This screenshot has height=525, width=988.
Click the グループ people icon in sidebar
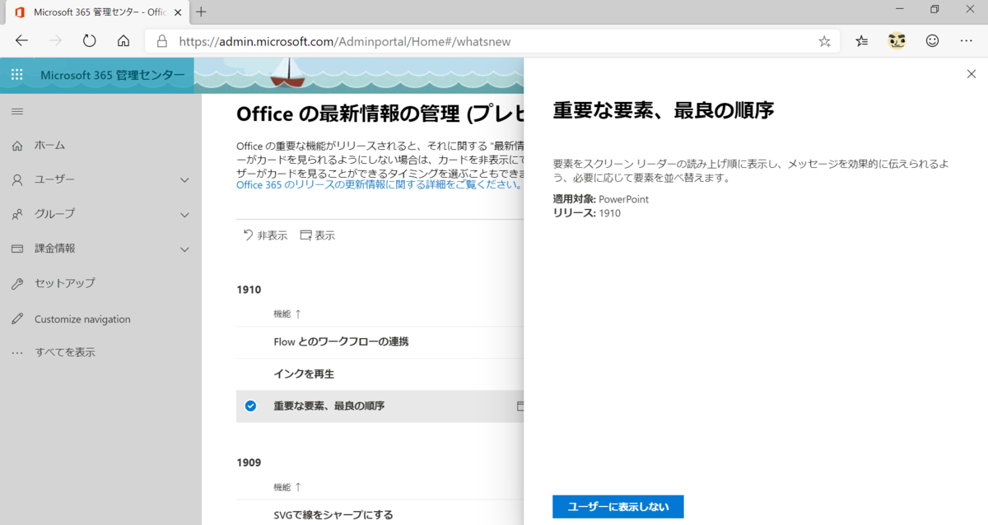(17, 214)
